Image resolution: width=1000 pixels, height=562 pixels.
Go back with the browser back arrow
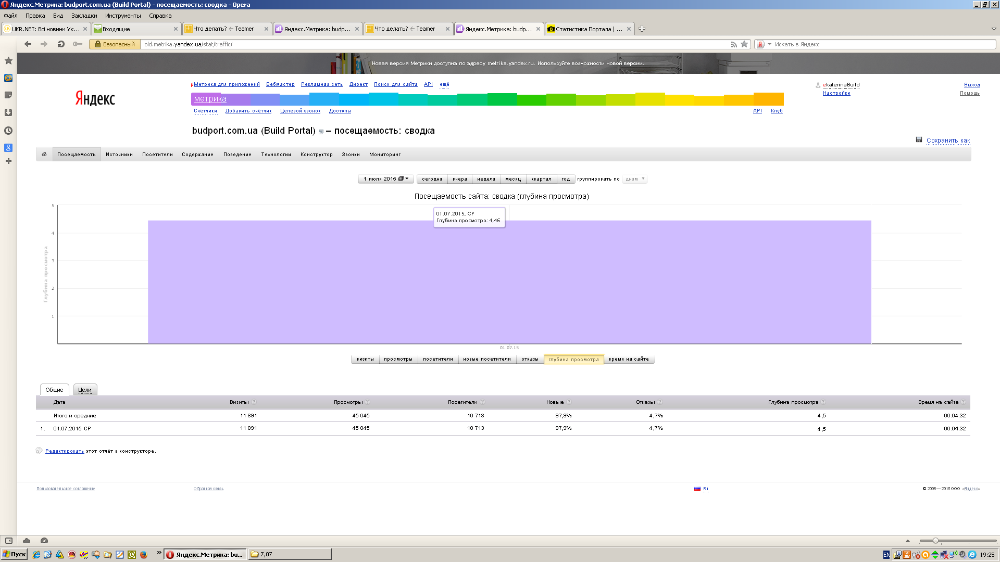tap(28, 44)
